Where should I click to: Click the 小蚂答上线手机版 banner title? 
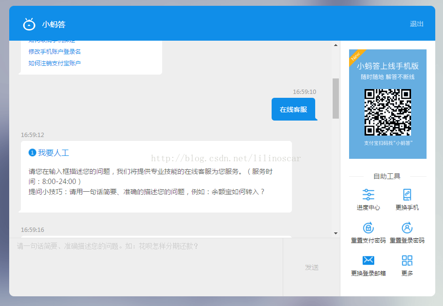388,66
